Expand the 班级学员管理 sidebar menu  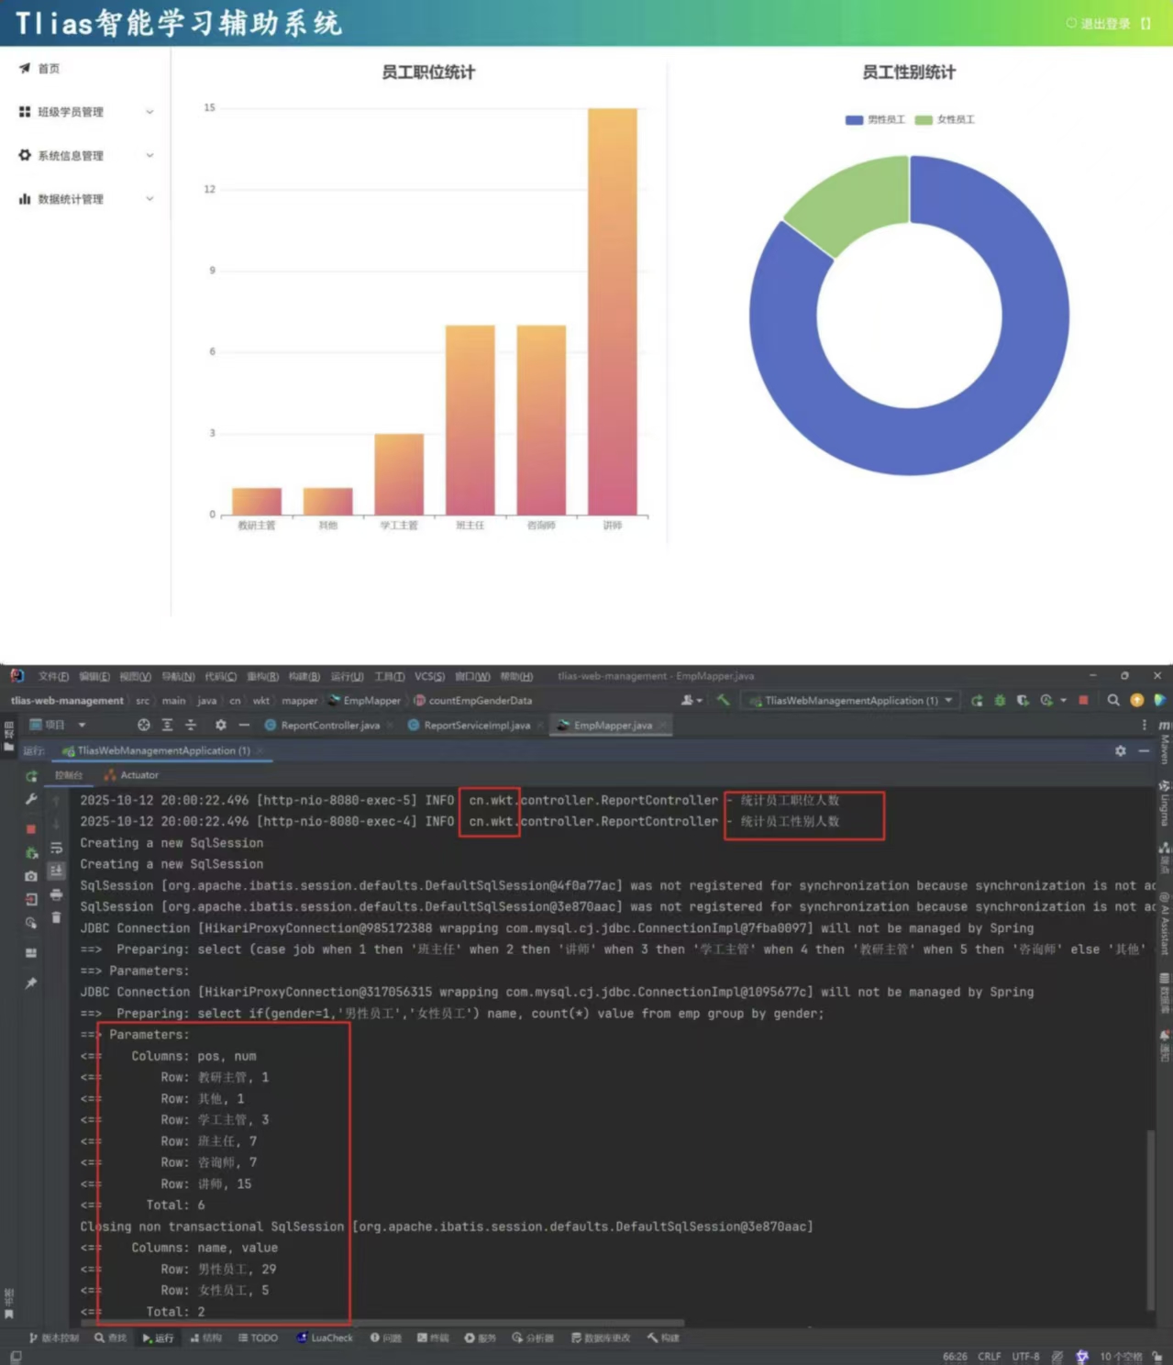pyautogui.click(x=86, y=112)
